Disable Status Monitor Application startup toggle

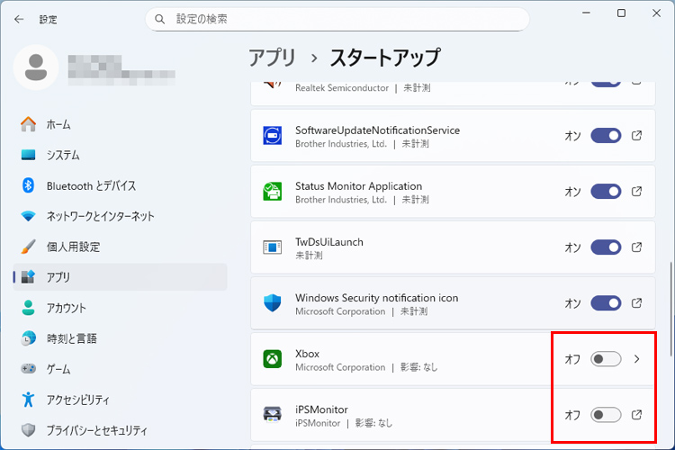click(x=606, y=192)
